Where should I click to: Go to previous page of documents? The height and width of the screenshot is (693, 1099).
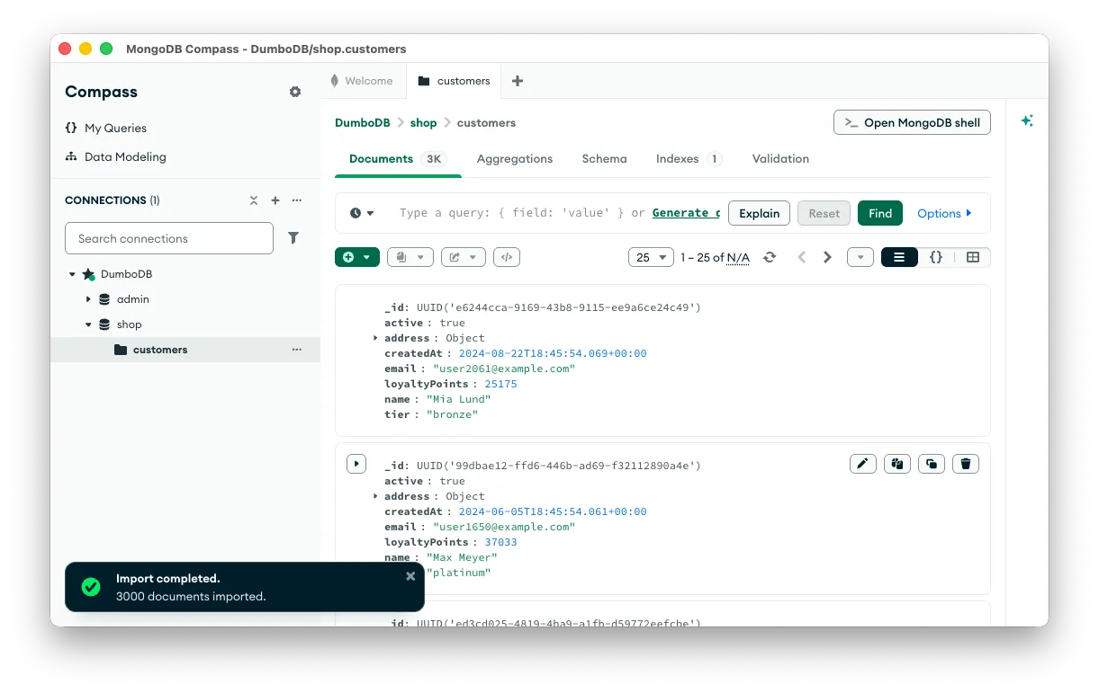point(802,257)
